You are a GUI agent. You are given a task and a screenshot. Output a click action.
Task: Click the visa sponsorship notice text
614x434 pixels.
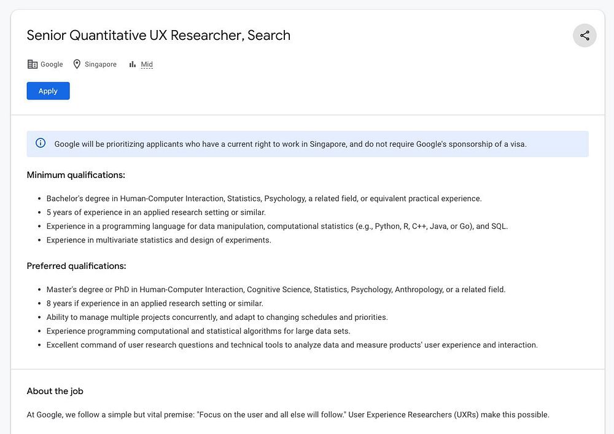[290, 144]
